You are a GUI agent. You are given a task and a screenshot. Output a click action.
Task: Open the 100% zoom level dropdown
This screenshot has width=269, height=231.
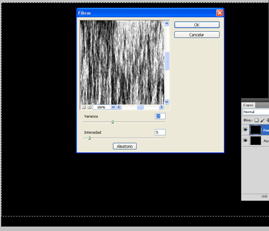click(113, 107)
